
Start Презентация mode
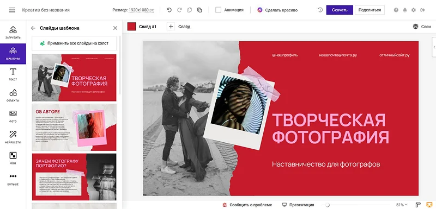(x=298, y=205)
